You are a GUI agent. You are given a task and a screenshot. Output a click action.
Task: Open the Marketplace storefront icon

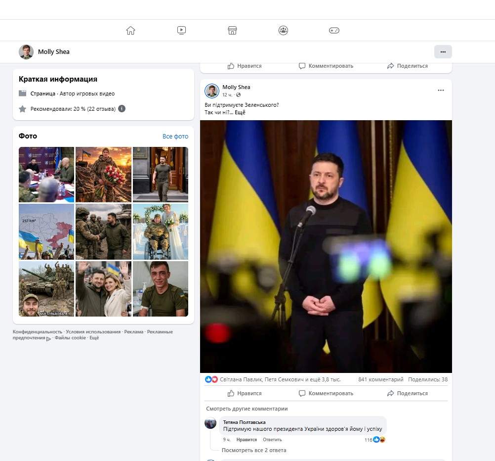tap(232, 30)
